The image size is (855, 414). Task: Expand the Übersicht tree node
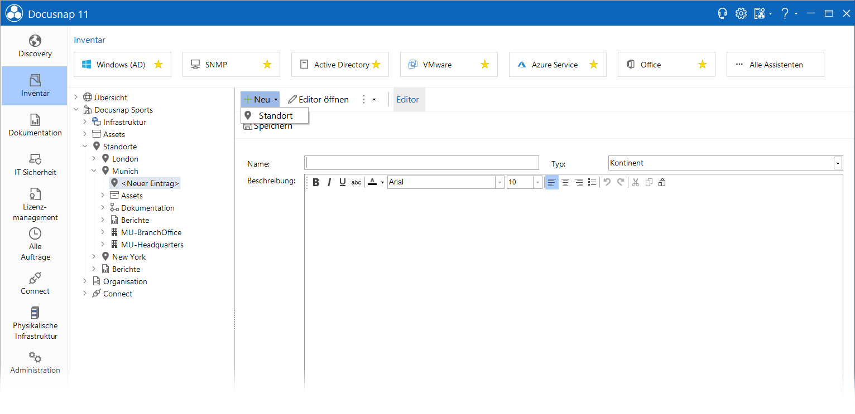(x=76, y=98)
